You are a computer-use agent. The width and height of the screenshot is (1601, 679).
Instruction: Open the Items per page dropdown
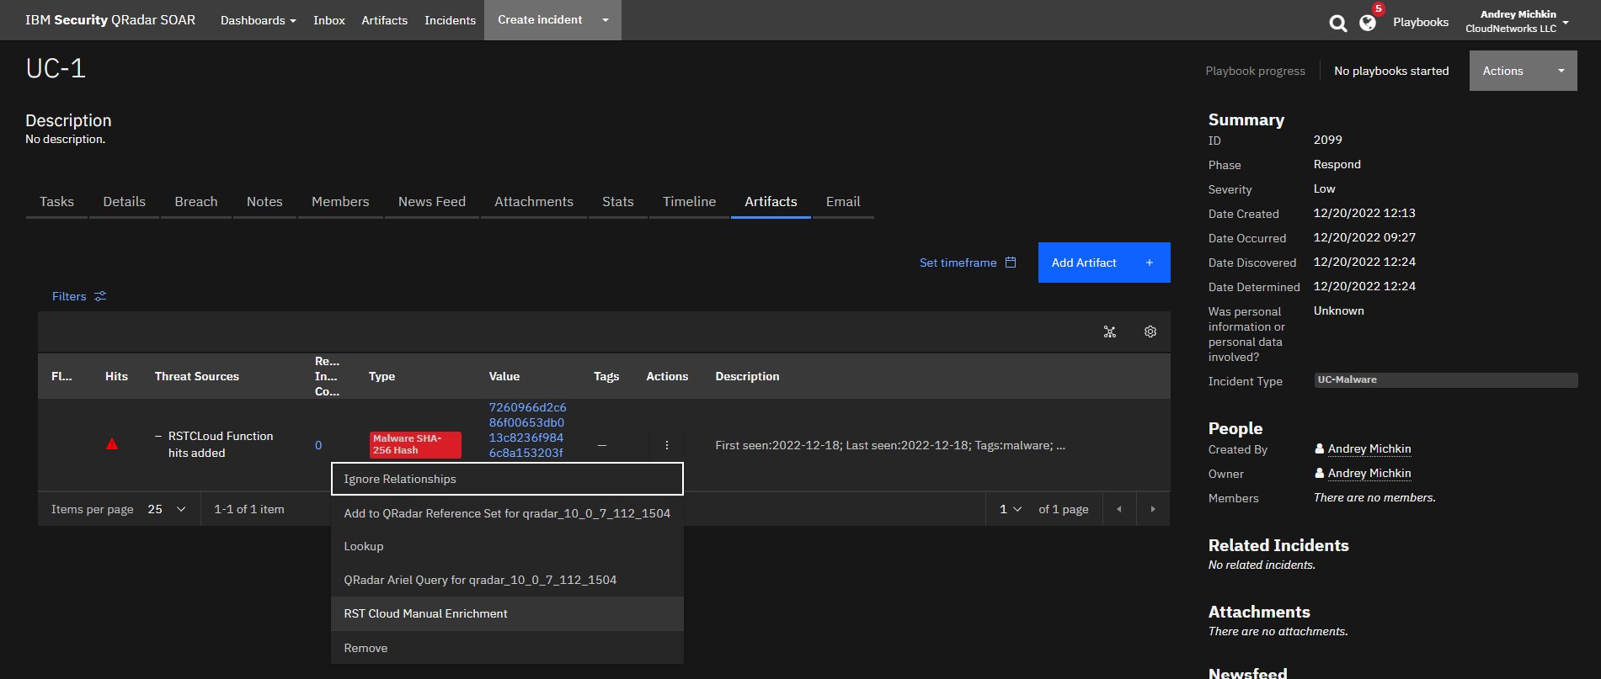167,509
